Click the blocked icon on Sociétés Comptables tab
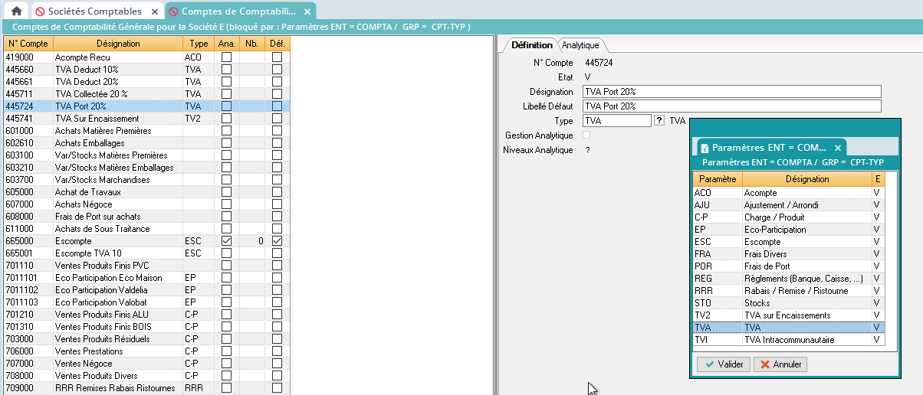Viewport: 923px width, 395px height. coord(40,11)
